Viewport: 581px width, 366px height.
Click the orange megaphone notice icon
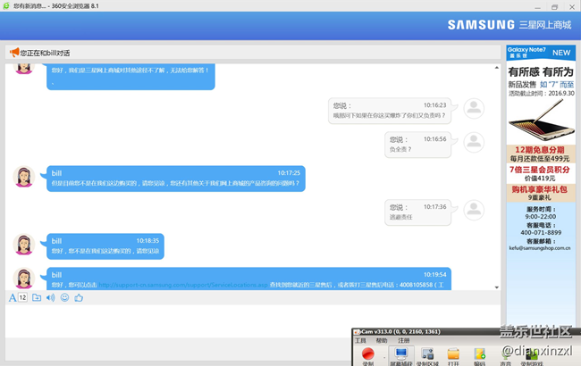click(x=14, y=52)
